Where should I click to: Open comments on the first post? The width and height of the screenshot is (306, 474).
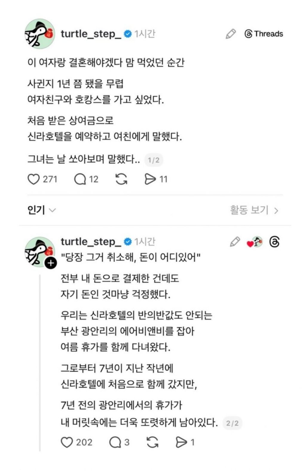pyautogui.click(x=80, y=179)
